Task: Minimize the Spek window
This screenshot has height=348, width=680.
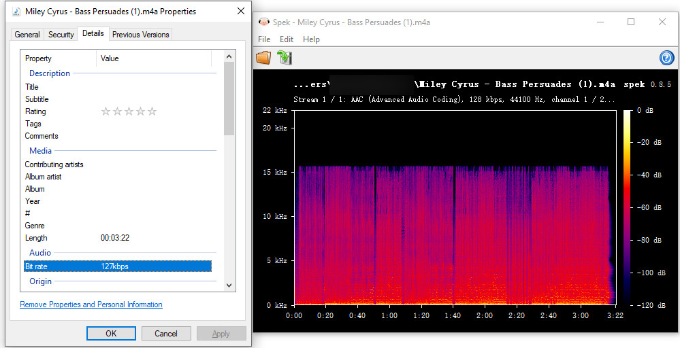Action: [x=600, y=22]
